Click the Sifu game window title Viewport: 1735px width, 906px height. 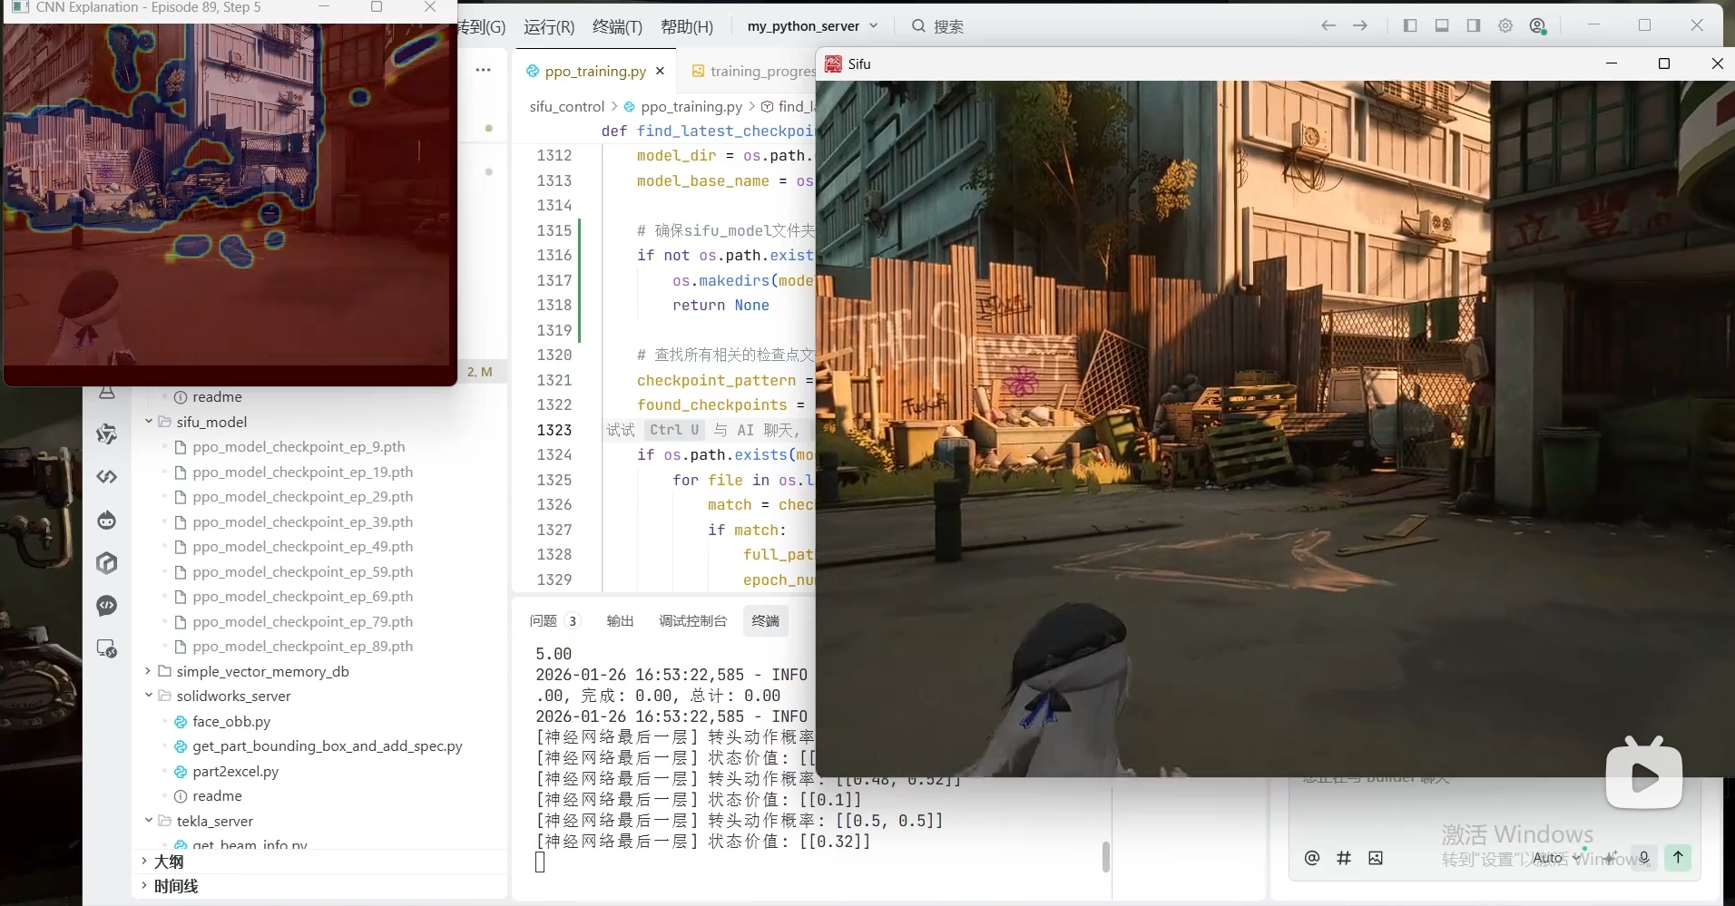(x=859, y=64)
